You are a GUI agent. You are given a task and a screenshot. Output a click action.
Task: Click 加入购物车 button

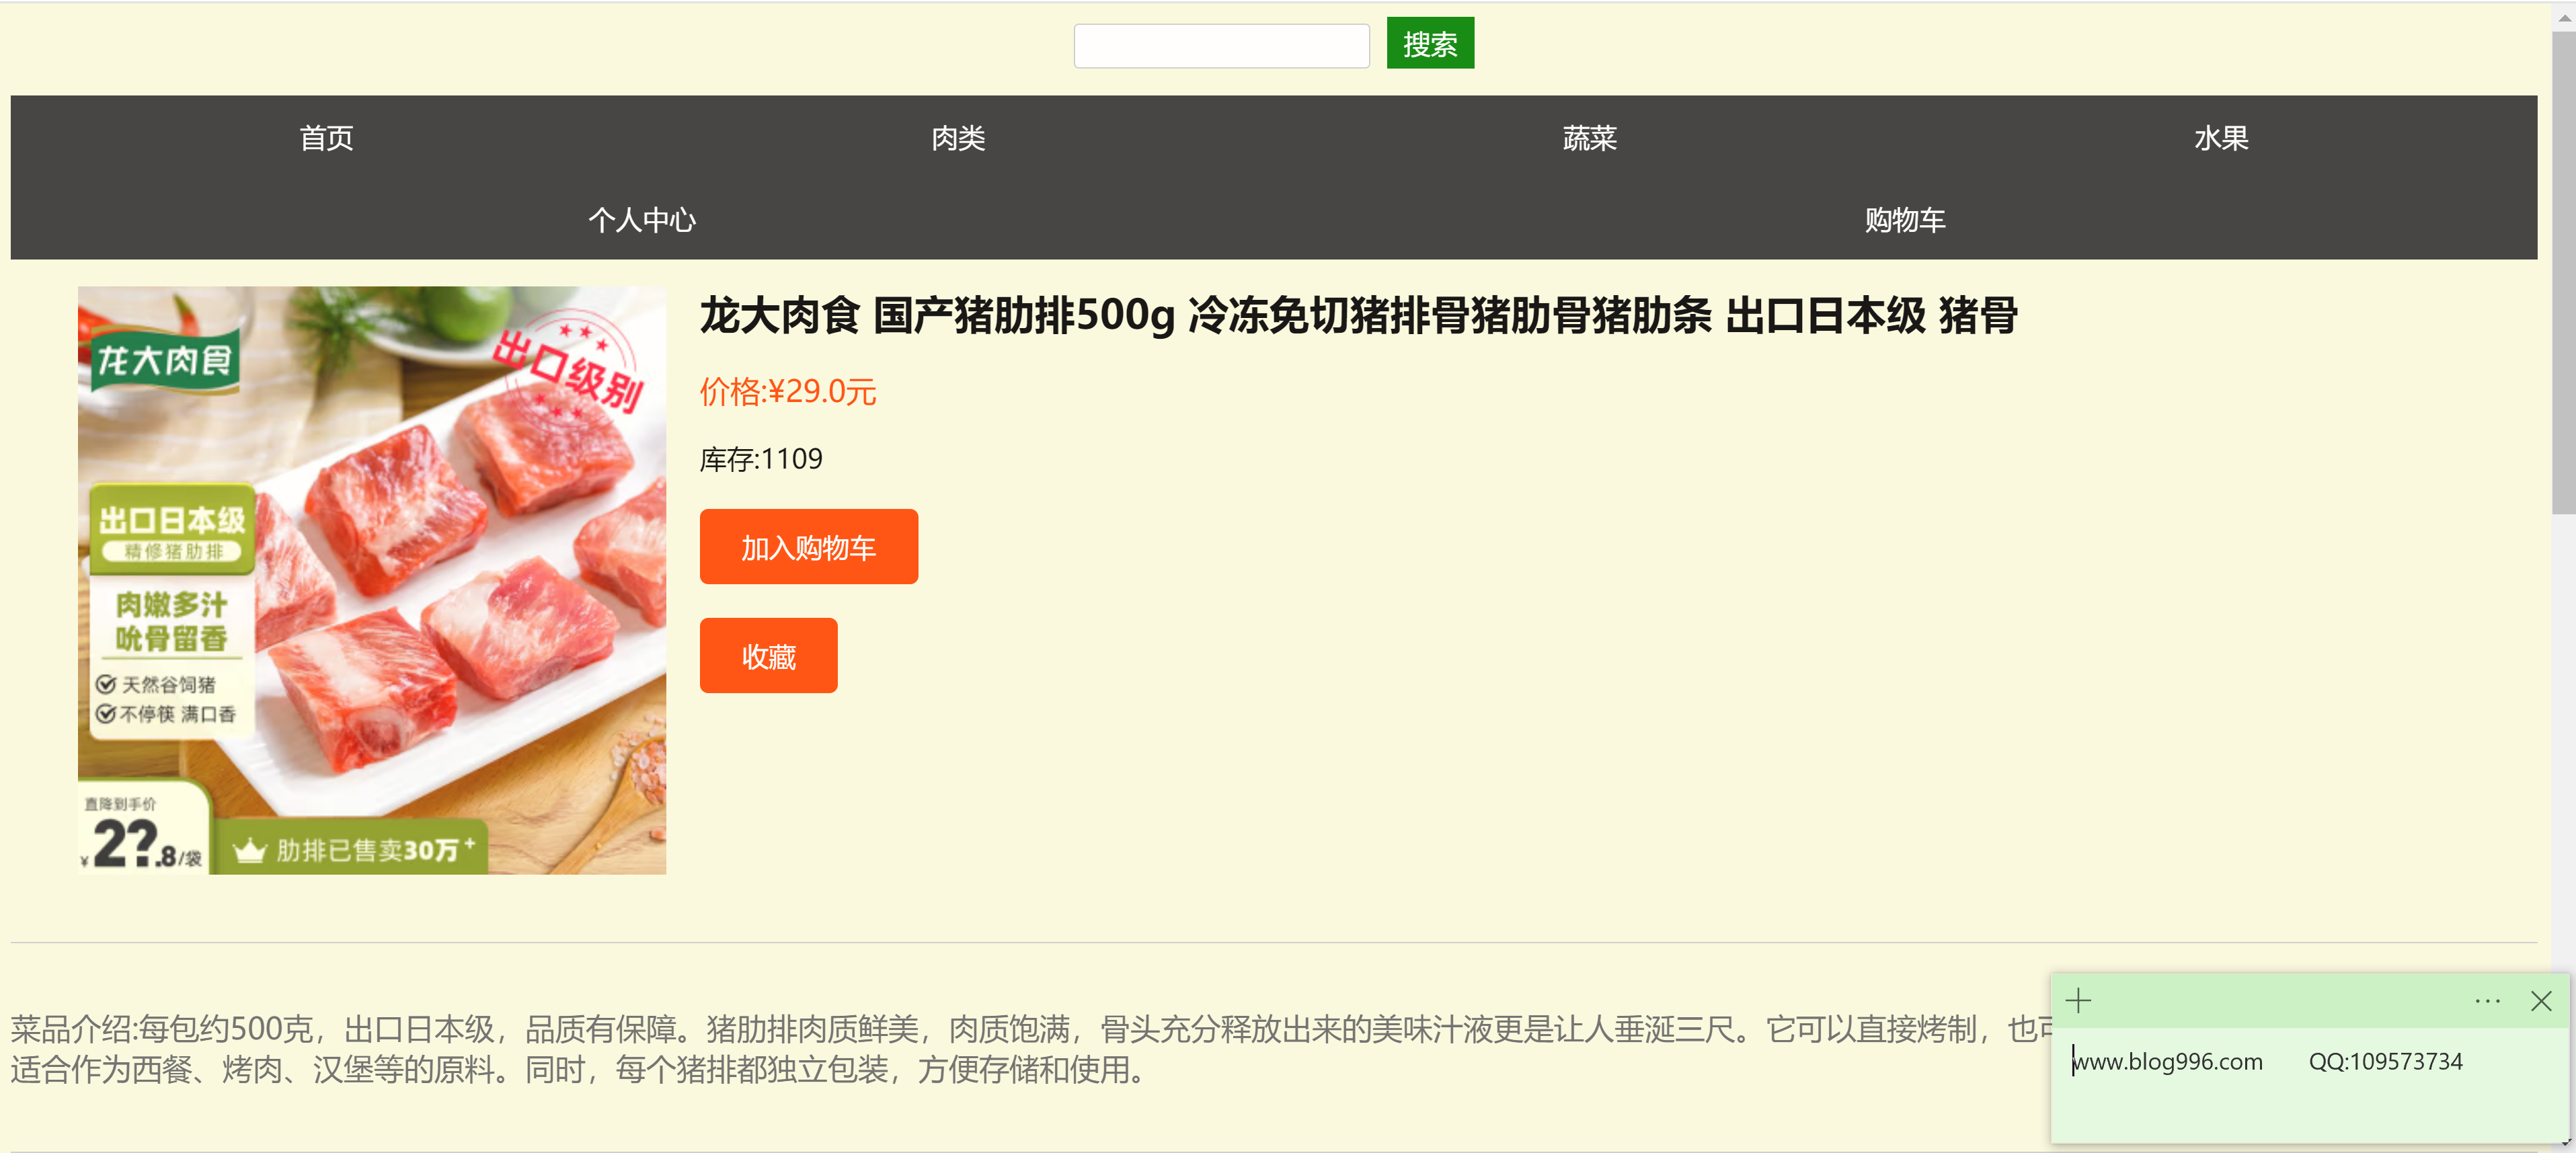[808, 547]
